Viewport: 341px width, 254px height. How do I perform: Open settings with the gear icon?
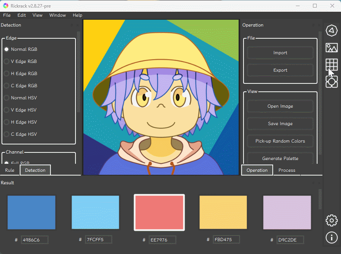332,220
